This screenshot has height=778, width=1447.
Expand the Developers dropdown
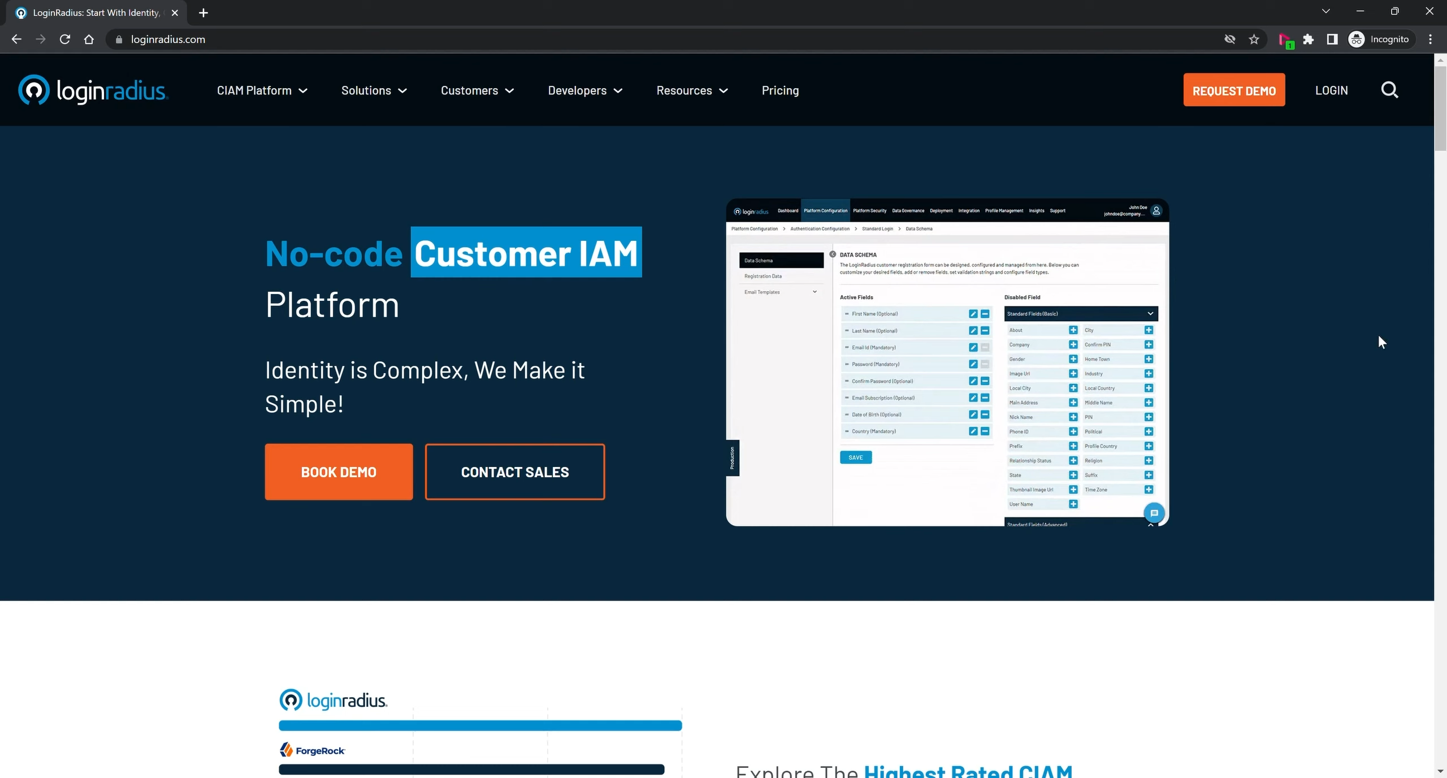(585, 90)
